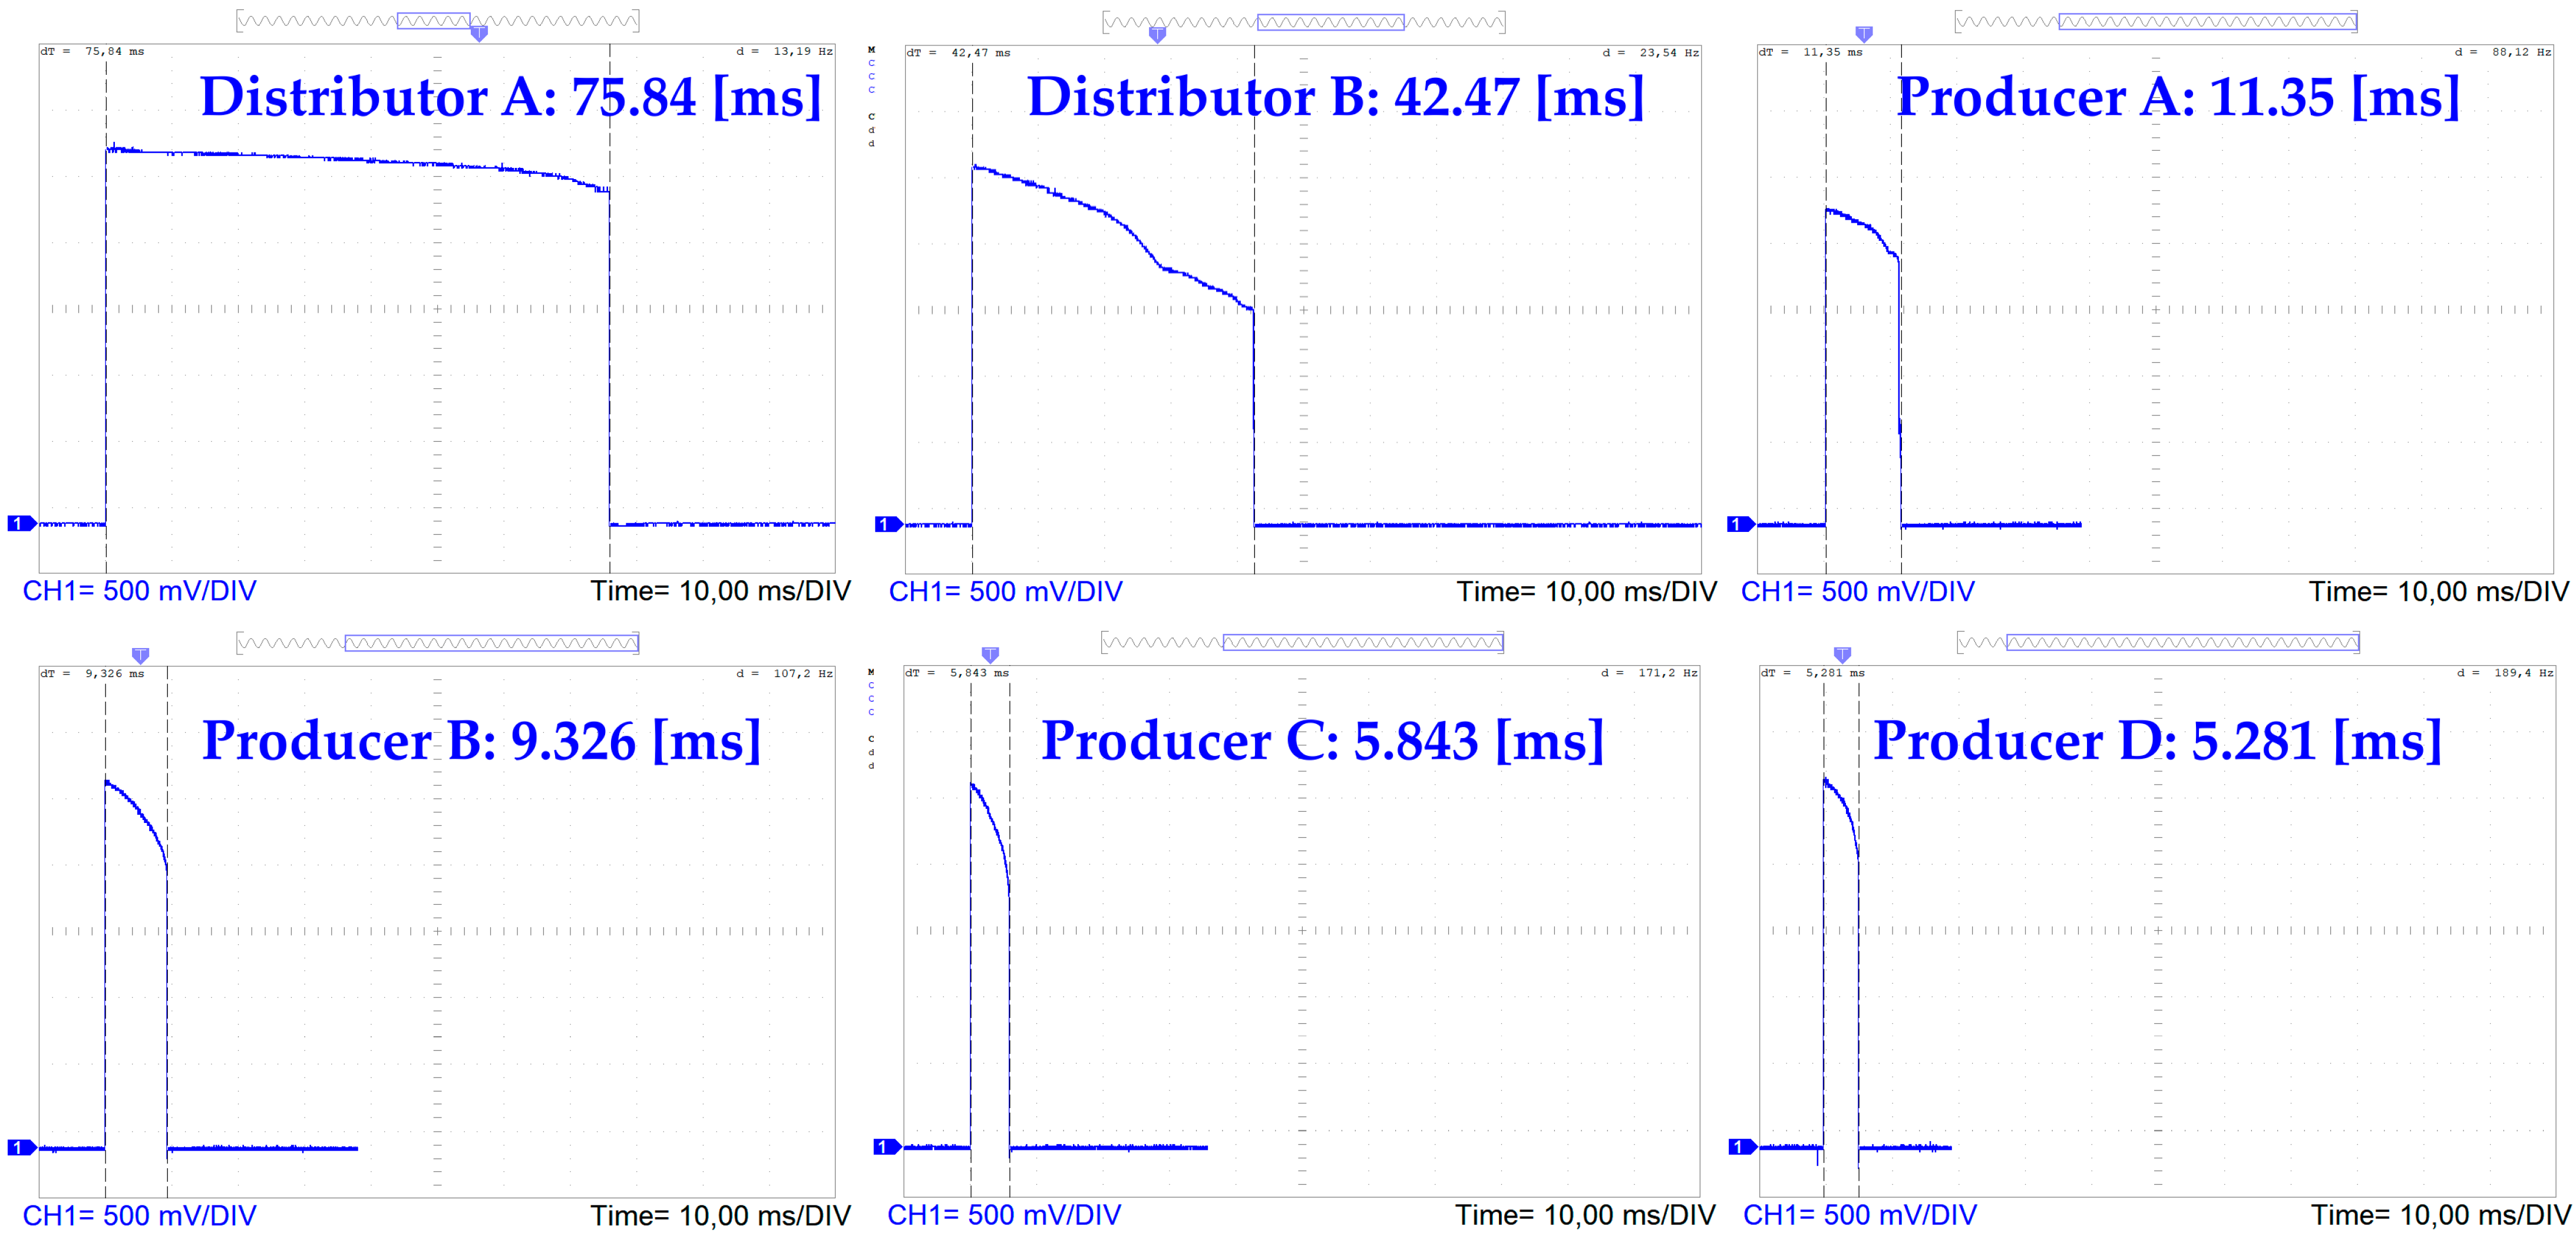Click the dT = 75,84 ms readout
The image size is (2576, 1243).
click(x=92, y=51)
